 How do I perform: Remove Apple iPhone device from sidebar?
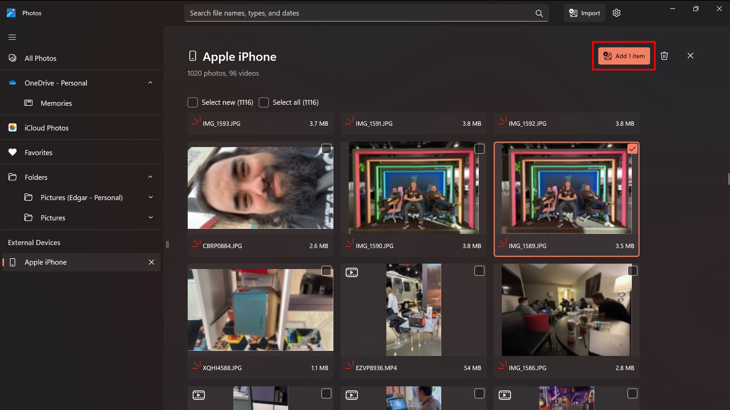click(x=151, y=262)
